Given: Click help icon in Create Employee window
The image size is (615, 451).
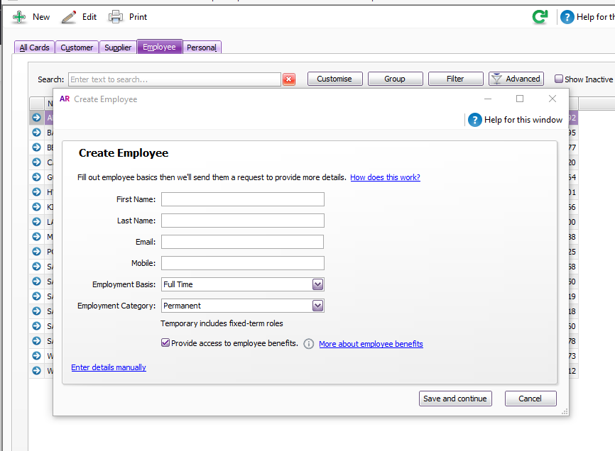Looking at the screenshot, I should pos(475,120).
